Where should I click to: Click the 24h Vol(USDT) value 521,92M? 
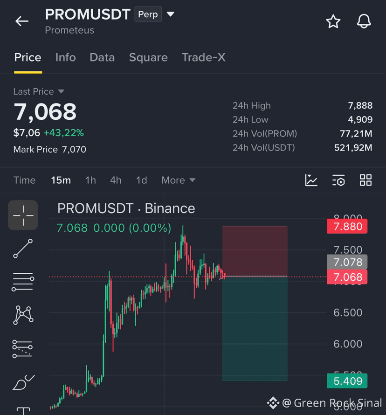click(353, 148)
